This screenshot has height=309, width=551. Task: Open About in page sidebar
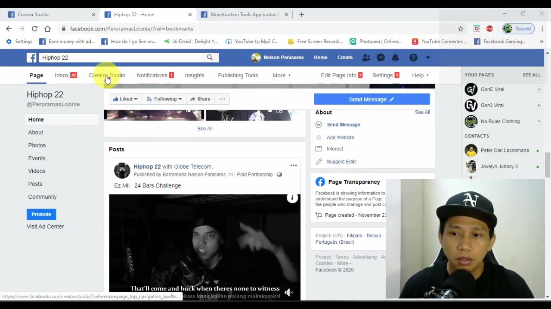[x=36, y=133]
